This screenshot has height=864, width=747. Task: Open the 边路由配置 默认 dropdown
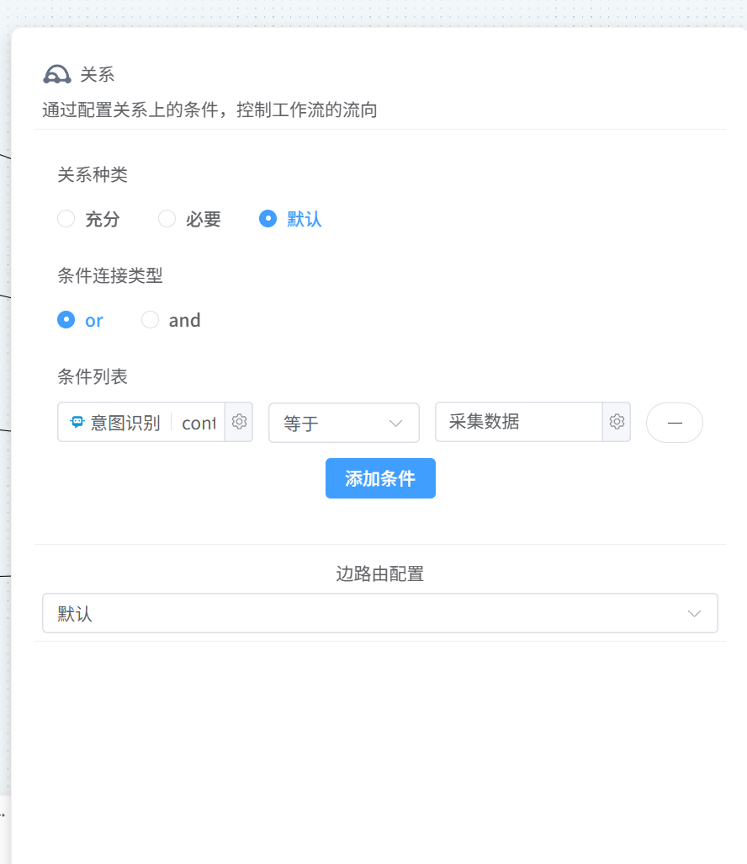(x=379, y=613)
